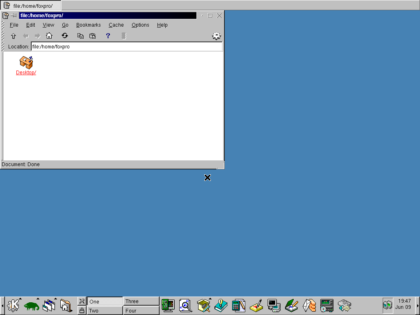The width and height of the screenshot is (420, 315).
Task: Open help with the question mark icon
Action: 107,36
